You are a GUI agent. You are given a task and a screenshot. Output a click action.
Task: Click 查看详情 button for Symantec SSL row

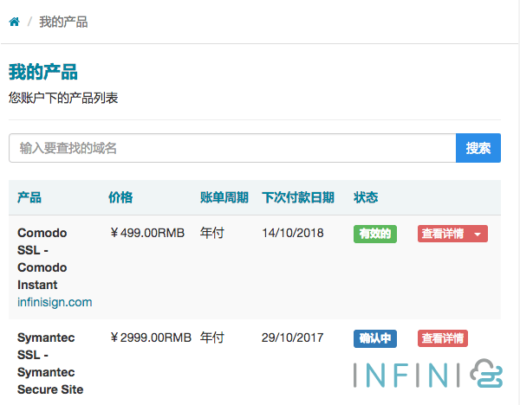(x=443, y=338)
